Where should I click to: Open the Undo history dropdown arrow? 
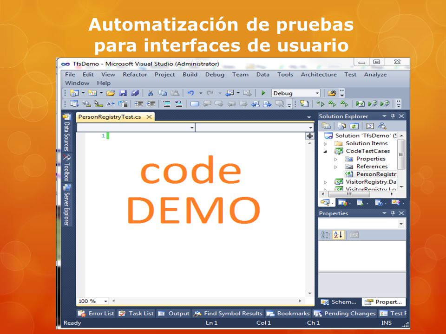click(201, 93)
